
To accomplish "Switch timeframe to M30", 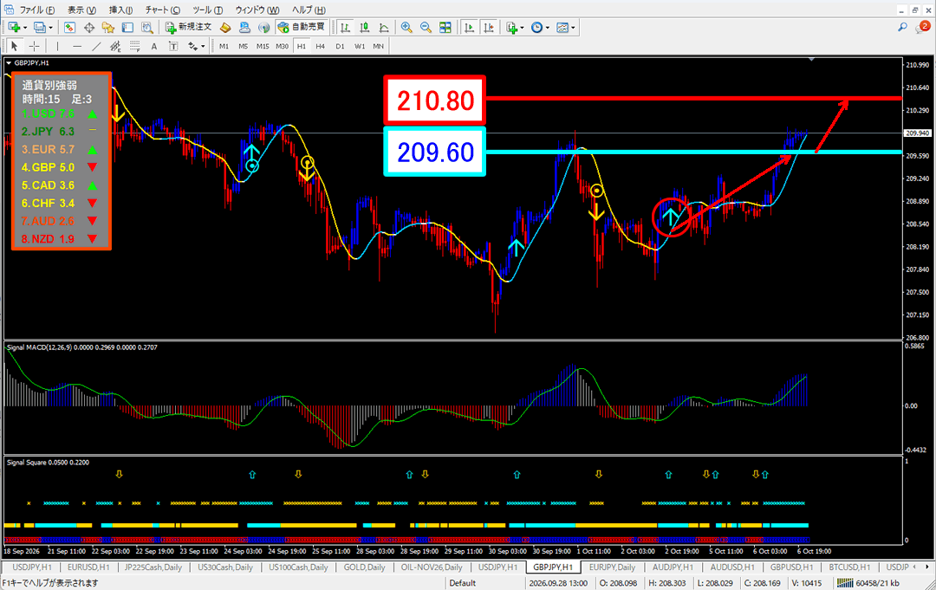I will [x=282, y=46].
